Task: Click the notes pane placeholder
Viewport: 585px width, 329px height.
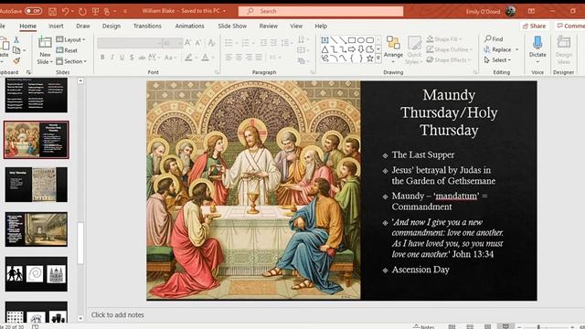Action: coord(118,315)
